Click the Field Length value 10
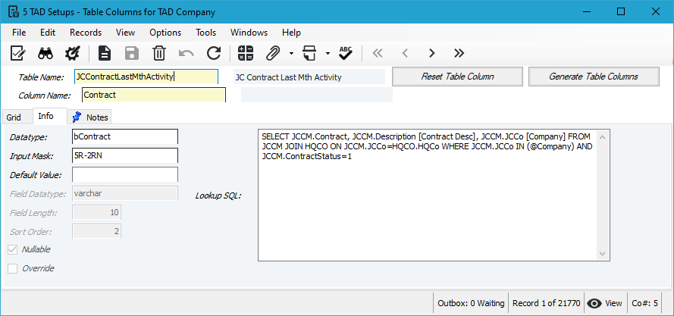674x316 pixels. click(x=97, y=212)
